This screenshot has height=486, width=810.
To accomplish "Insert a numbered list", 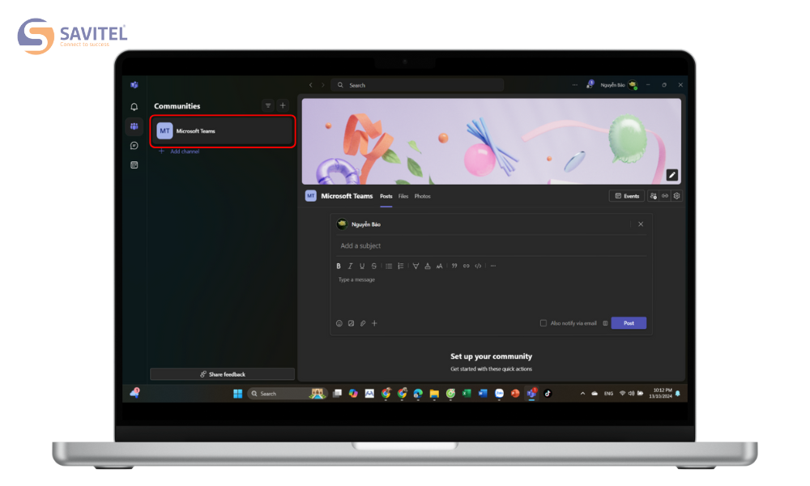I will 401,266.
